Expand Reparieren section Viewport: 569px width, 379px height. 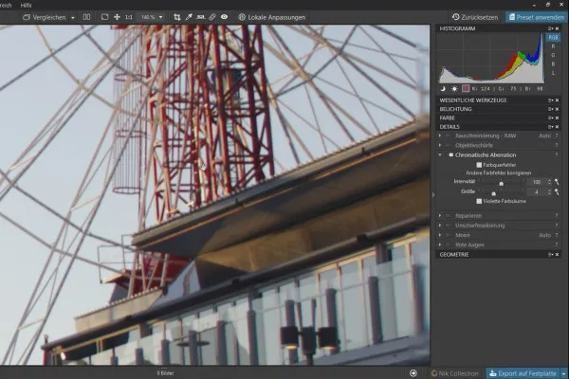click(440, 216)
